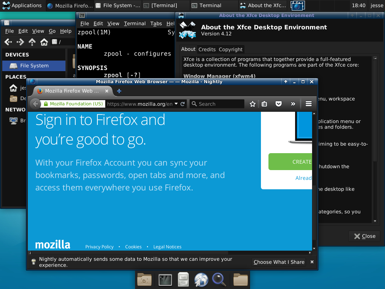Click the green CREATE button
Image resolution: width=385 pixels, height=289 pixels.
290,162
